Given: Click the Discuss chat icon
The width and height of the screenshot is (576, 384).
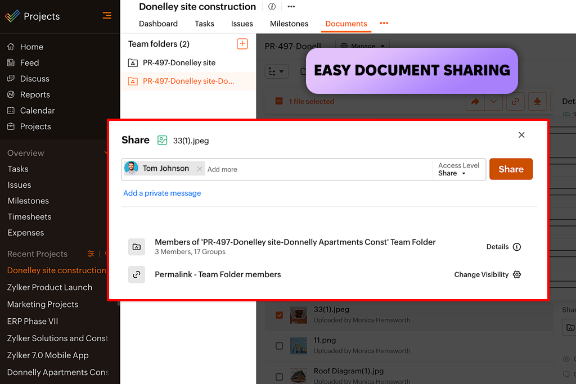Looking at the screenshot, I should click(11, 79).
